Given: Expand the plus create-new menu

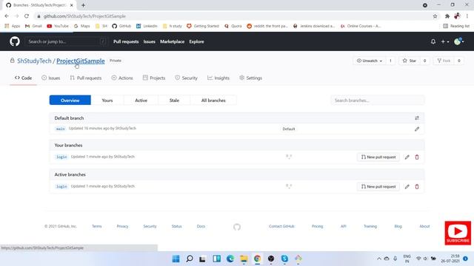Looking at the screenshot, I should point(444,41).
